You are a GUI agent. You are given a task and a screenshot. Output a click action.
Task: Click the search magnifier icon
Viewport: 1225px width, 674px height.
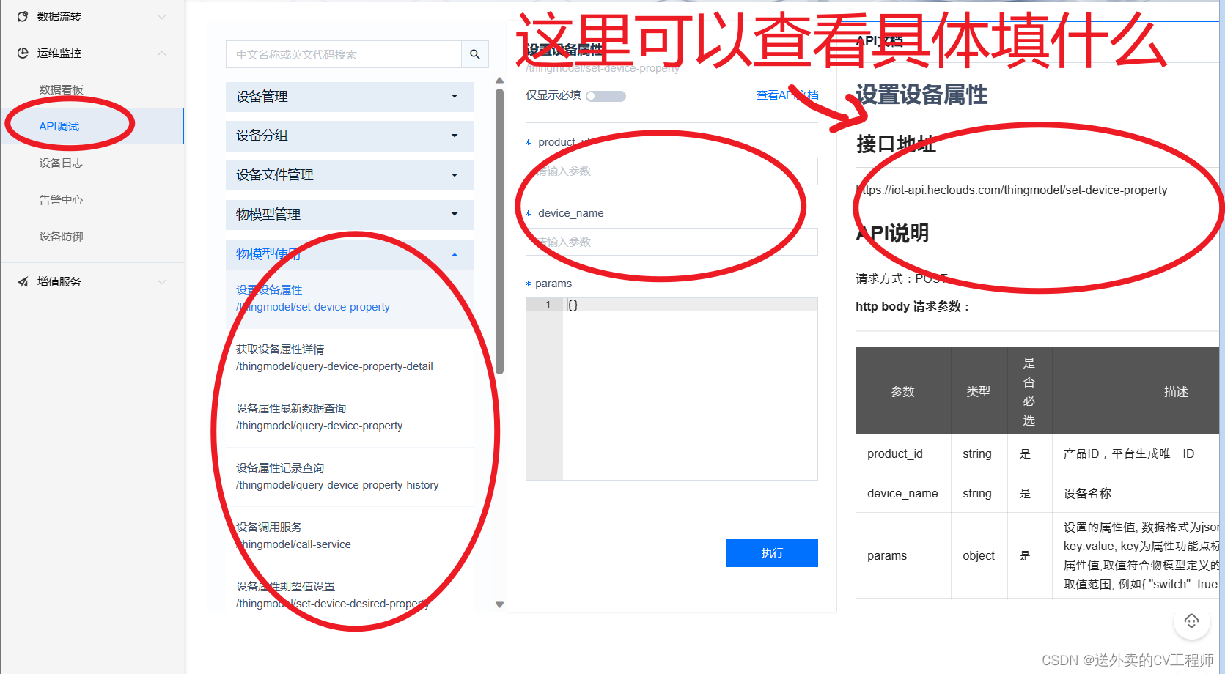475,54
